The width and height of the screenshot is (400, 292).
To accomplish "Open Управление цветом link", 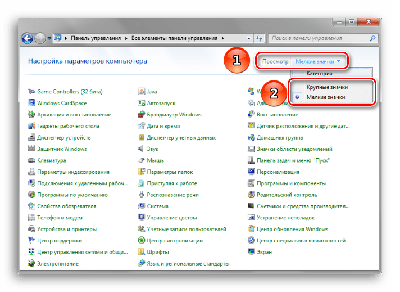I will (x=172, y=218).
